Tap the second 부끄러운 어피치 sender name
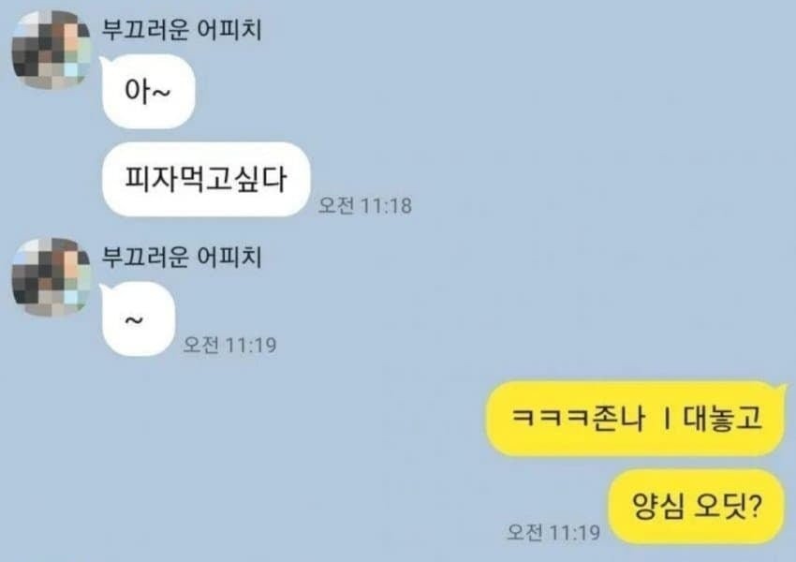796x562 pixels. pos(182,257)
